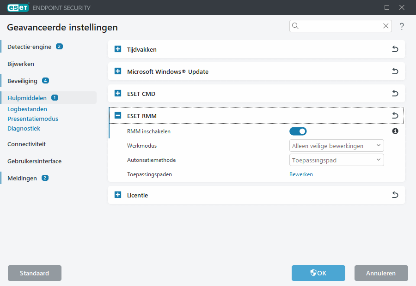This screenshot has width=416, height=286.
Task: Reset ESET RMM settings to default
Action: [x=395, y=116]
